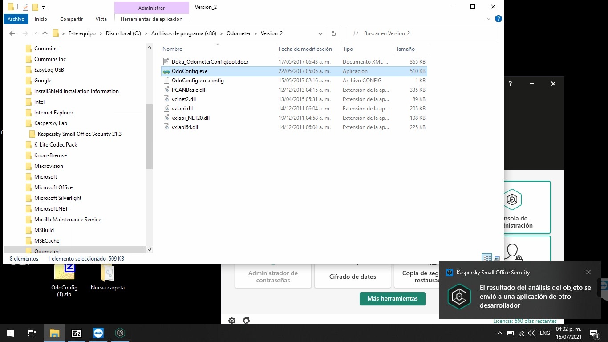Viewport: 608px width, 342px height.
Task: Select the OdoConfig (1).zip desktop icon
Action: point(64,278)
